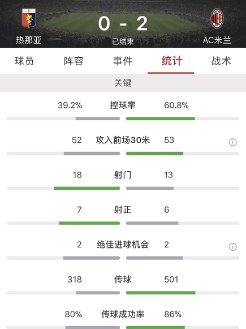Select the 统计 tab
The image size is (246, 329).
pos(172,61)
